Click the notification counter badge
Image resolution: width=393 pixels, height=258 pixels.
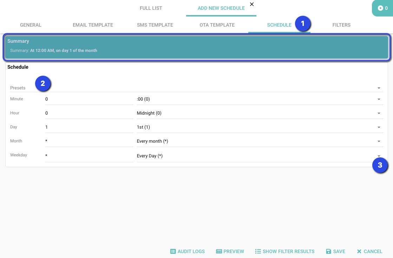pyautogui.click(x=382, y=8)
